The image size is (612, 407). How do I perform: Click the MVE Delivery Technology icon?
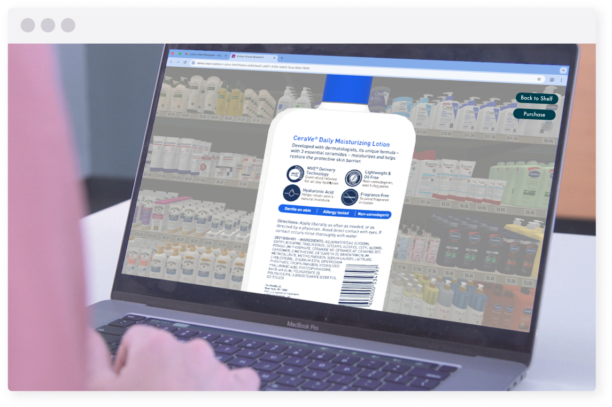[x=295, y=174]
